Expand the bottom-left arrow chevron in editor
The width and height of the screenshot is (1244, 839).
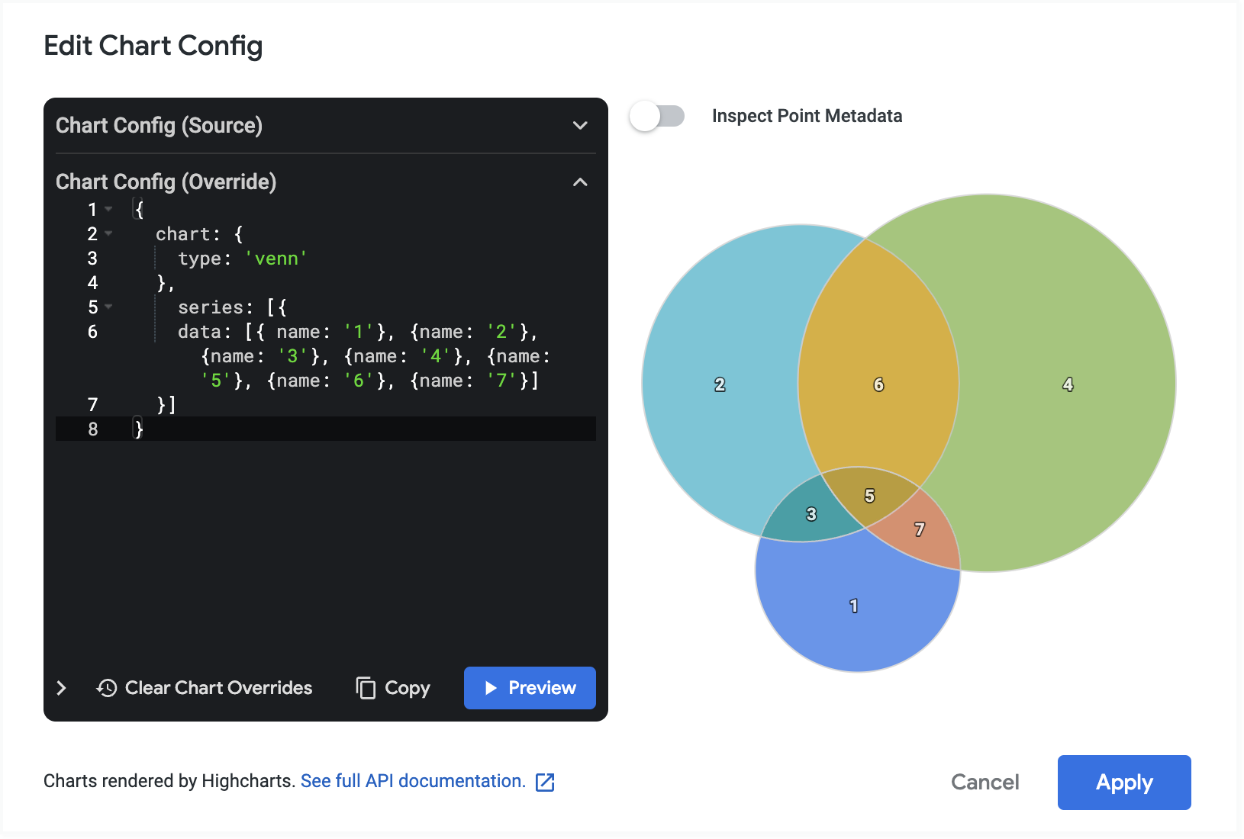[62, 688]
